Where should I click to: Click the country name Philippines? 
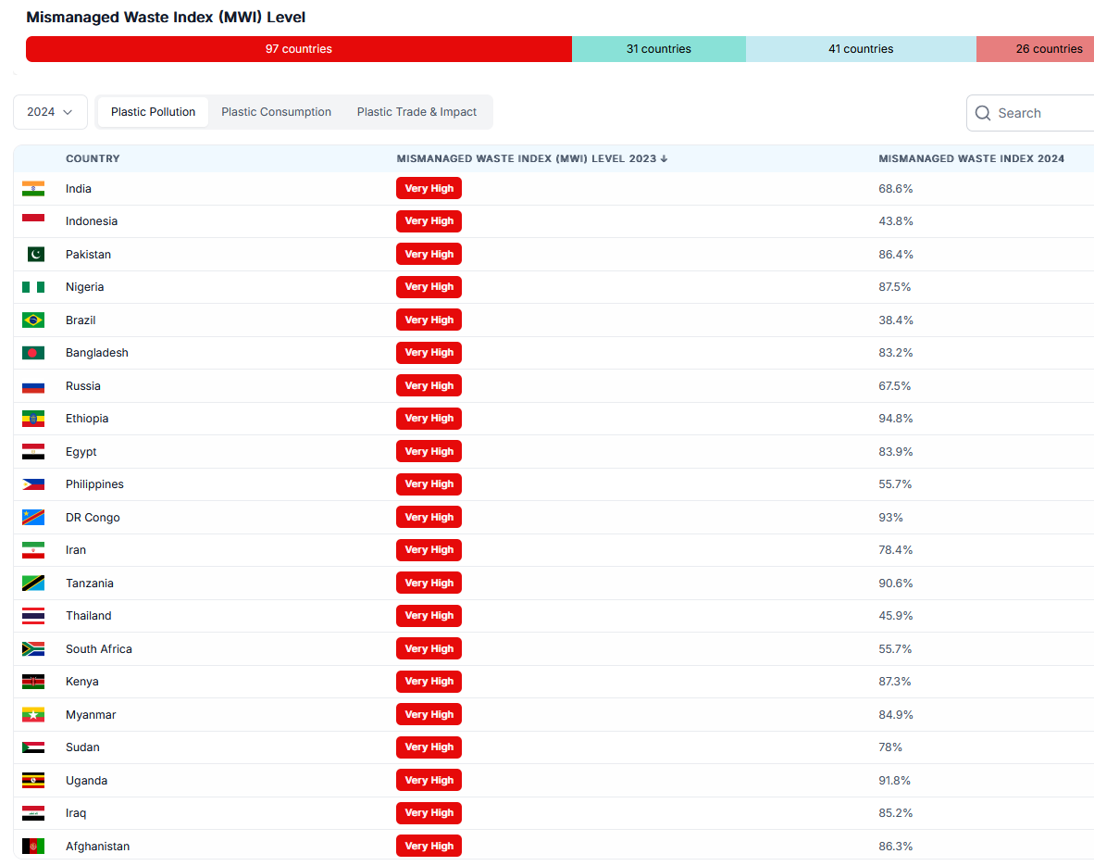[x=95, y=484]
